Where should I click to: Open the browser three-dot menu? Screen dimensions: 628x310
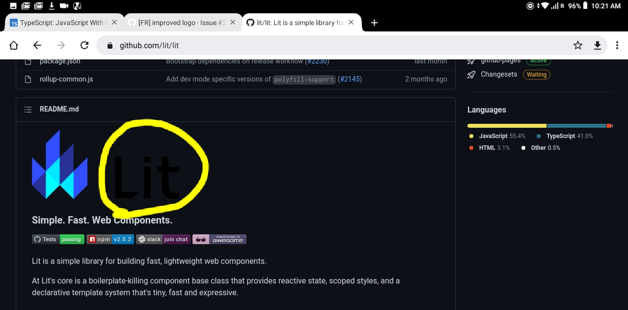(617, 45)
